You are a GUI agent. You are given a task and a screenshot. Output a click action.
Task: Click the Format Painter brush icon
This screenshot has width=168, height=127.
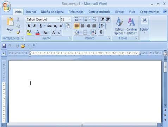18,32
